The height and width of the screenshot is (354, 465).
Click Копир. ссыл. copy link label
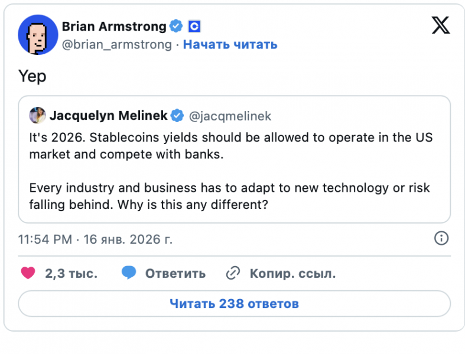pyautogui.click(x=293, y=273)
